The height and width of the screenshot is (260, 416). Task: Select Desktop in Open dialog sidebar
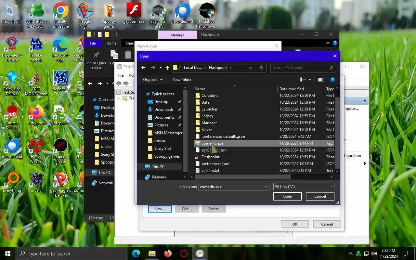coord(161,102)
